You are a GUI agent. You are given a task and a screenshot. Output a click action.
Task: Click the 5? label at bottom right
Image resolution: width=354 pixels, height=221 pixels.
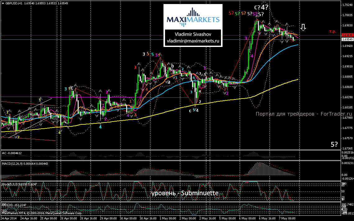pyautogui.click(x=334, y=145)
